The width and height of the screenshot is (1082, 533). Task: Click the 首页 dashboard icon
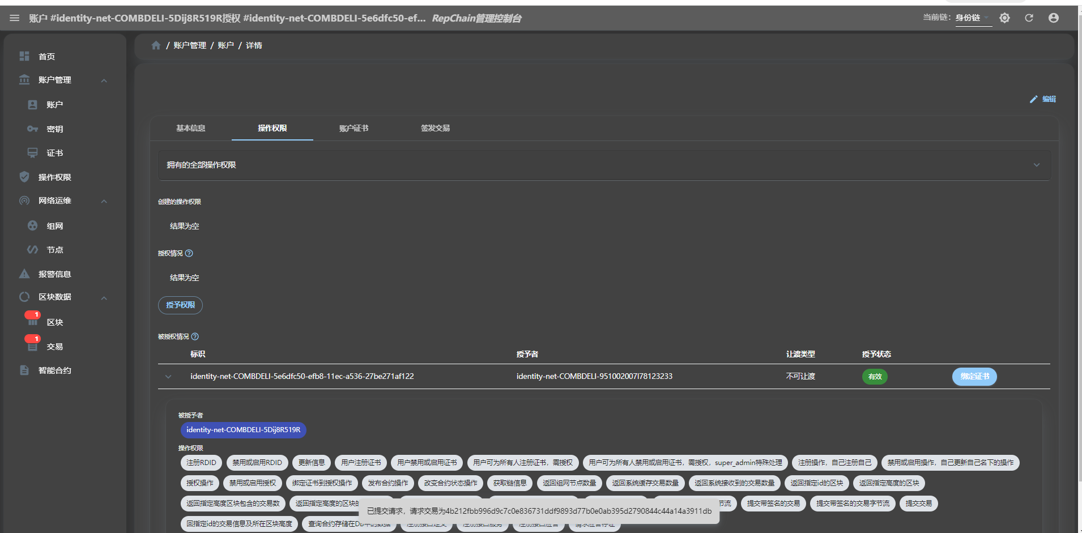point(24,56)
